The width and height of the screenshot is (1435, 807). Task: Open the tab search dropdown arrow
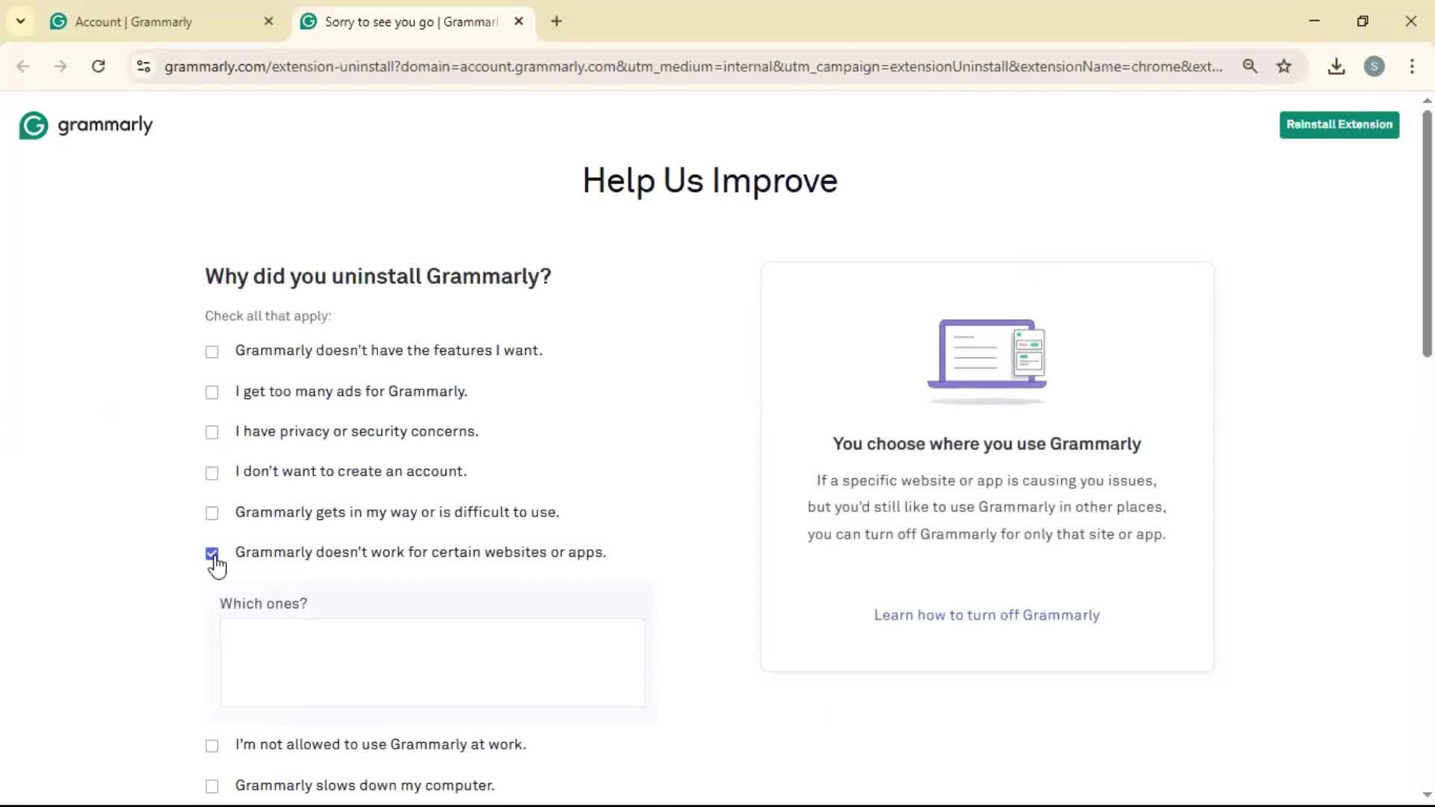[21, 22]
